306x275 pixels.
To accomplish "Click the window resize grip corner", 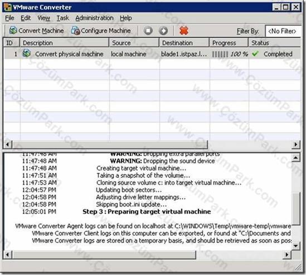I will click(298, 268).
